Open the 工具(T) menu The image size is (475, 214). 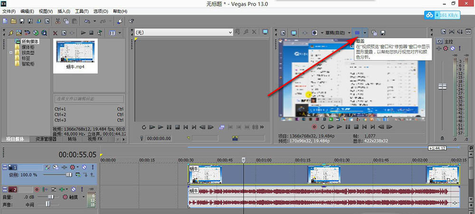[82, 10]
